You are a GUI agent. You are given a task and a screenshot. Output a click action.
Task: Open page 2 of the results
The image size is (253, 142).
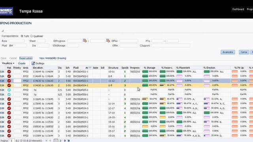pos(60,140)
